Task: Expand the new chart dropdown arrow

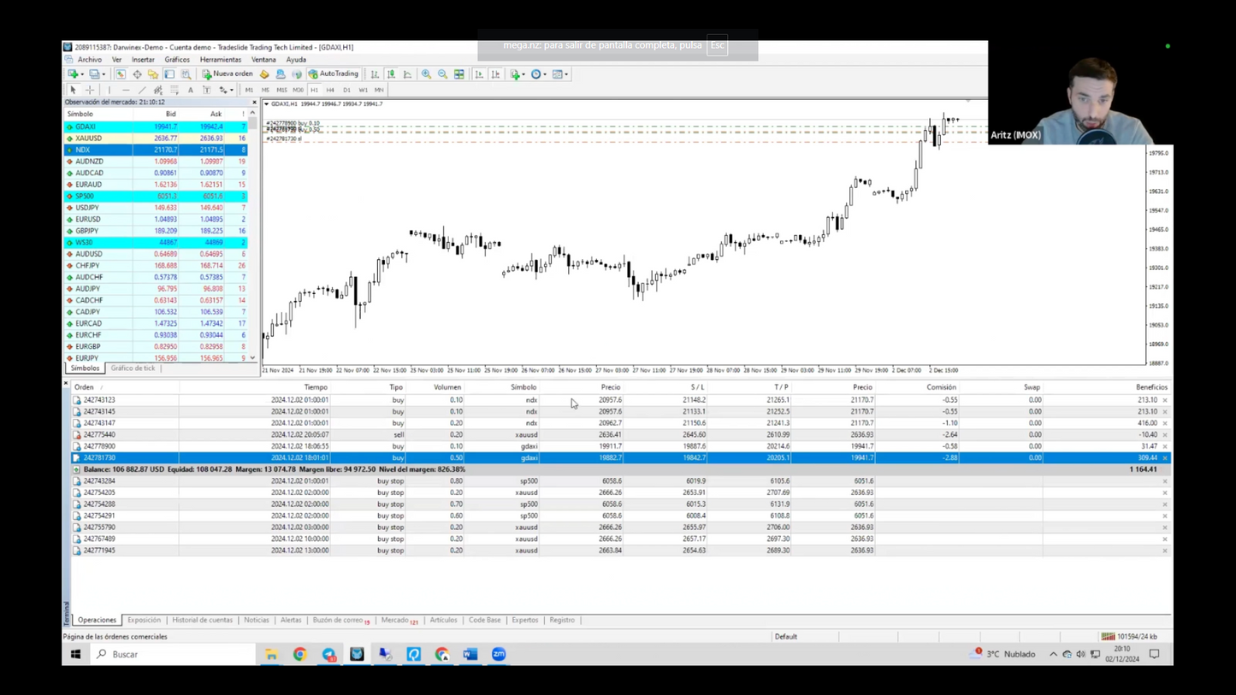Action: [82, 74]
